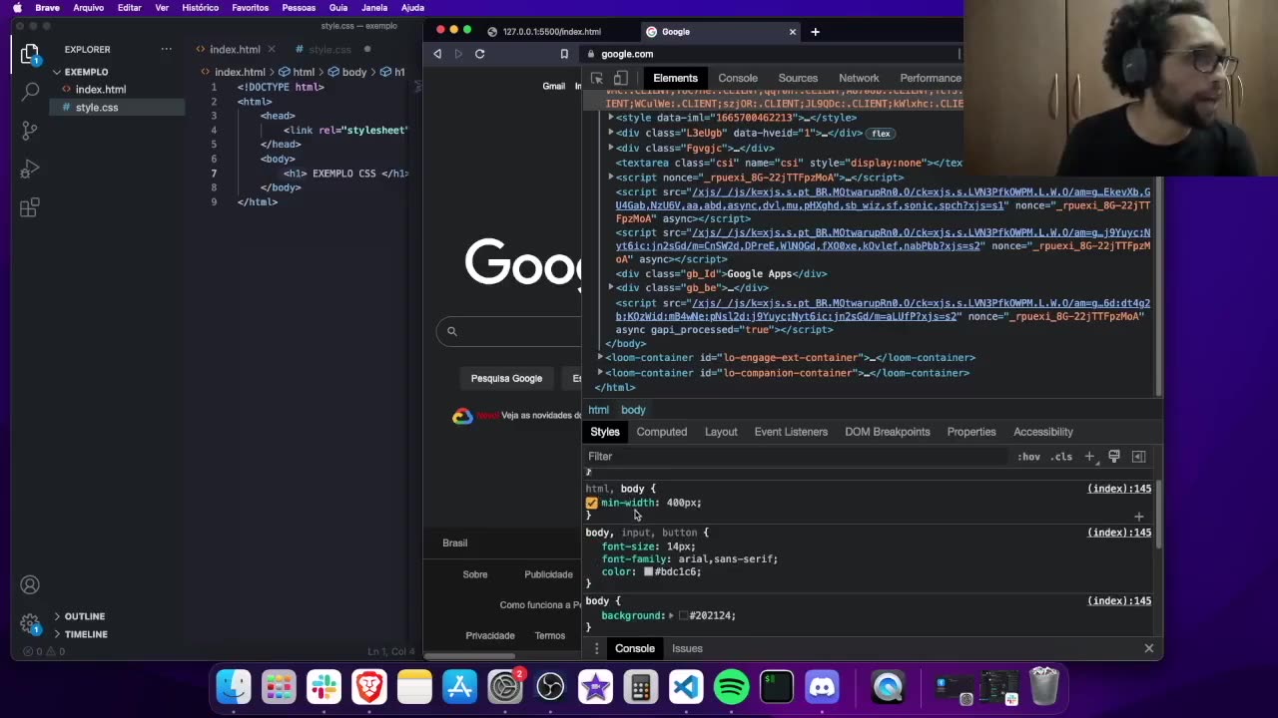Image resolution: width=1278 pixels, height=718 pixels.
Task: Click the Styles Filter input field
Action: [797, 457]
